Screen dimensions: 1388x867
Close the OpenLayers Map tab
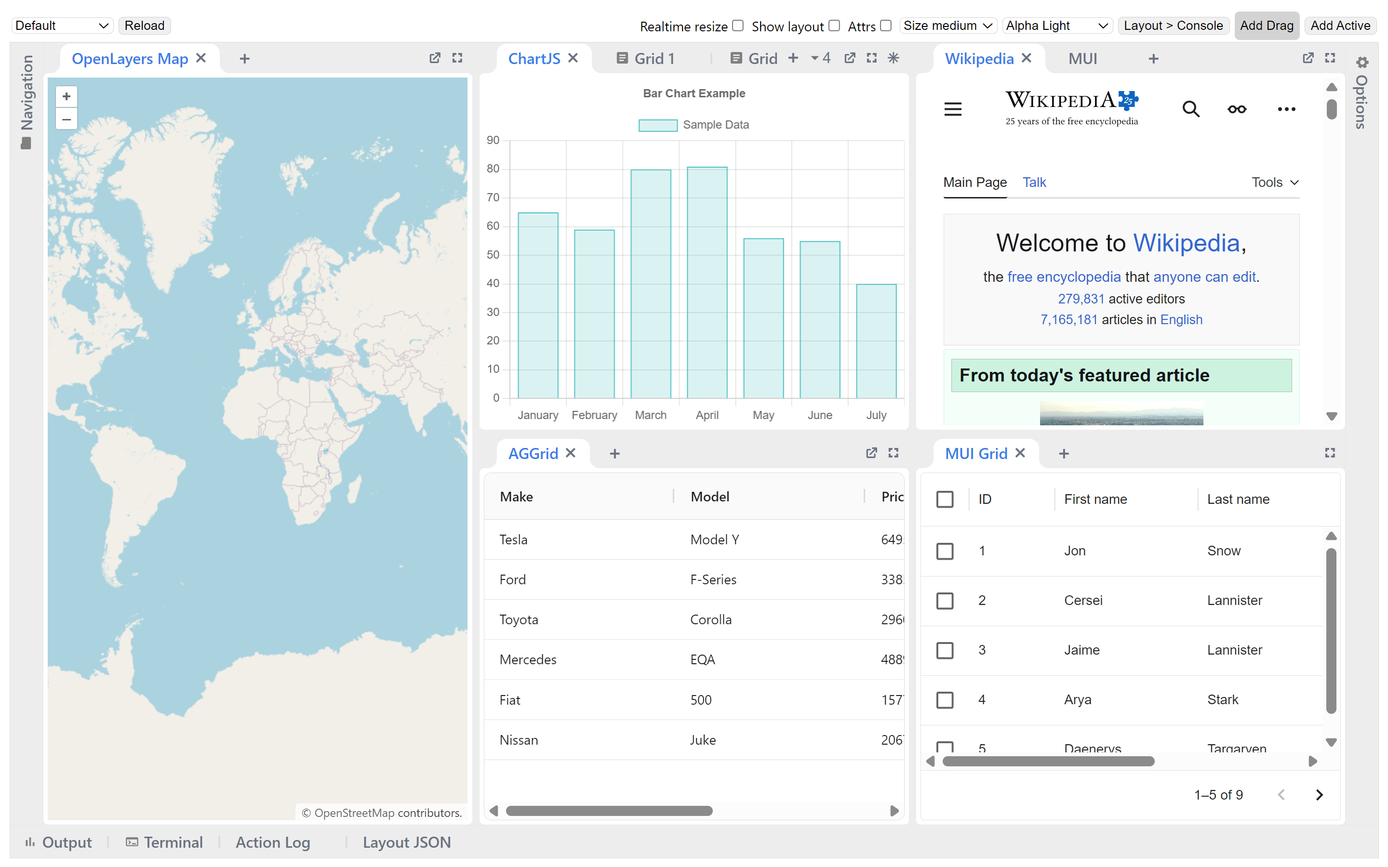pos(201,58)
